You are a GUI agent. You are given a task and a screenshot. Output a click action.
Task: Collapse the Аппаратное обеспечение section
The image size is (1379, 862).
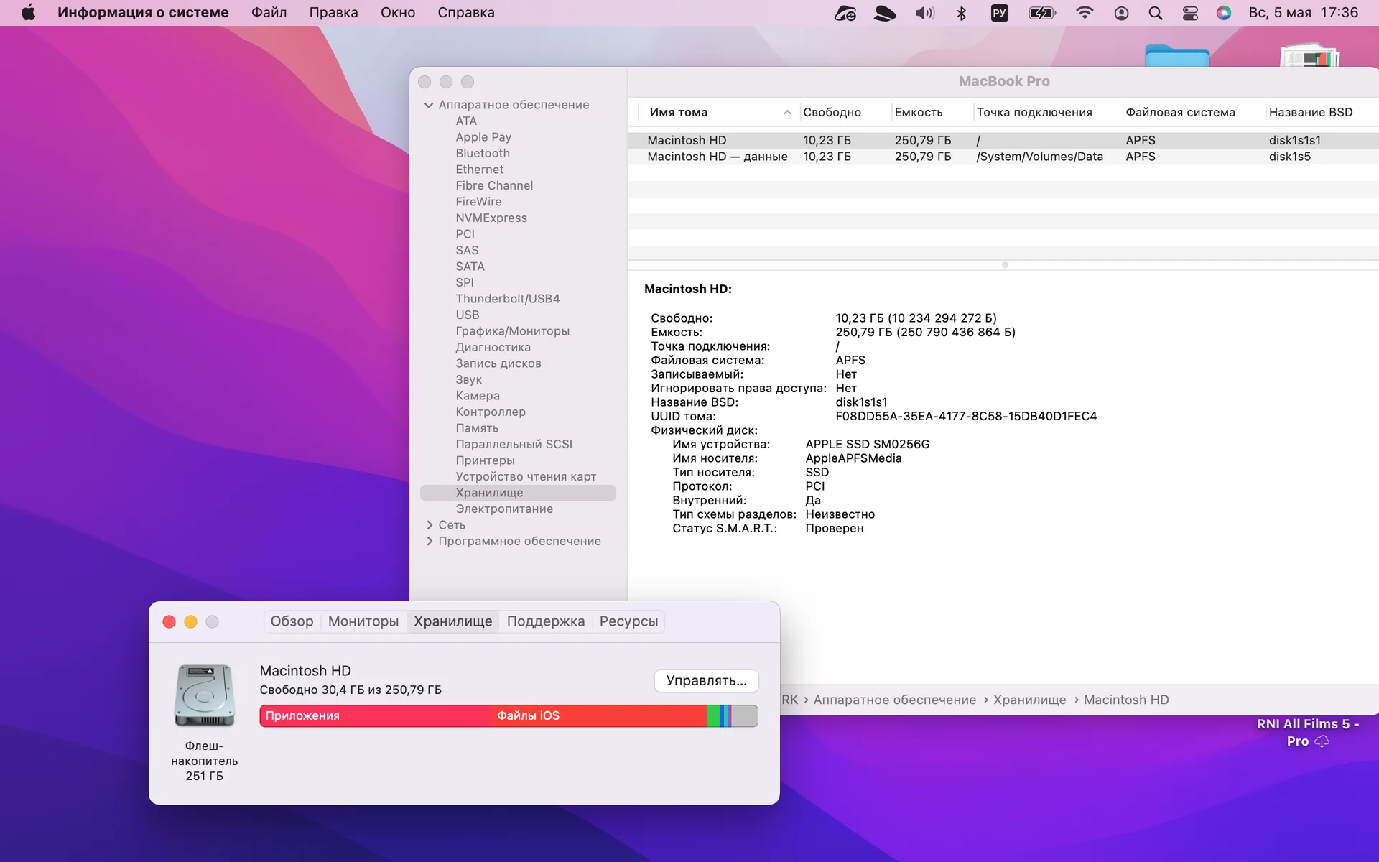(429, 105)
